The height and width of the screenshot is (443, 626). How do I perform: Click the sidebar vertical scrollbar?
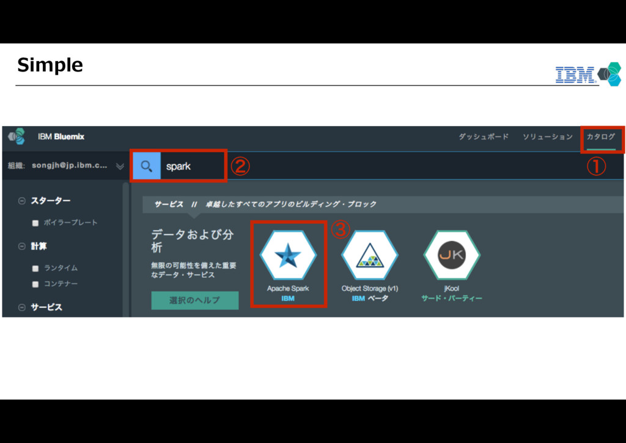pyautogui.click(x=126, y=250)
